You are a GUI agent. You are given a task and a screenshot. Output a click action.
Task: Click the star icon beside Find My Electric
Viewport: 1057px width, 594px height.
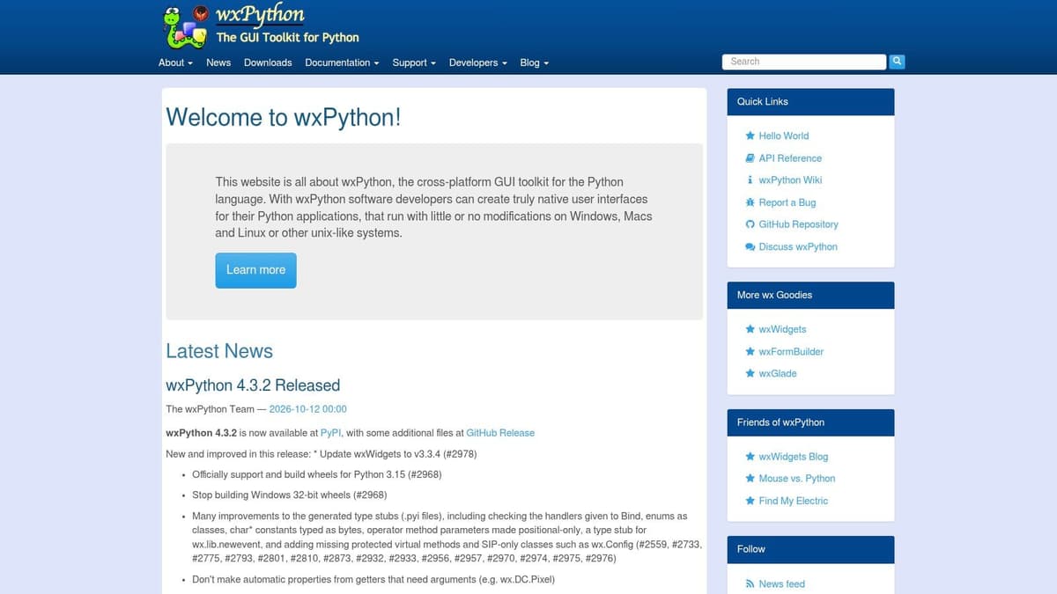(750, 501)
